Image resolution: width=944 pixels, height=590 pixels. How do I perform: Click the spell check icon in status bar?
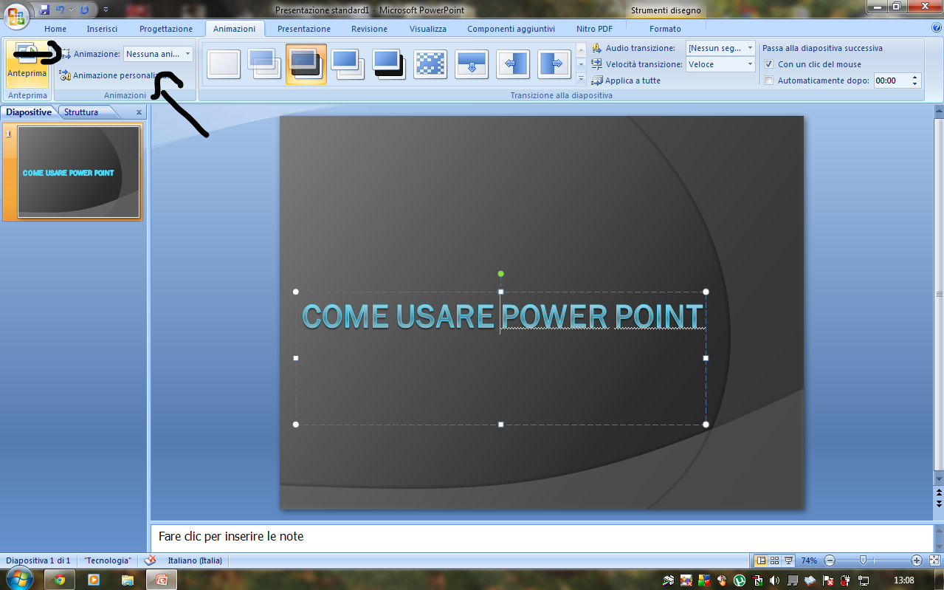(150, 560)
